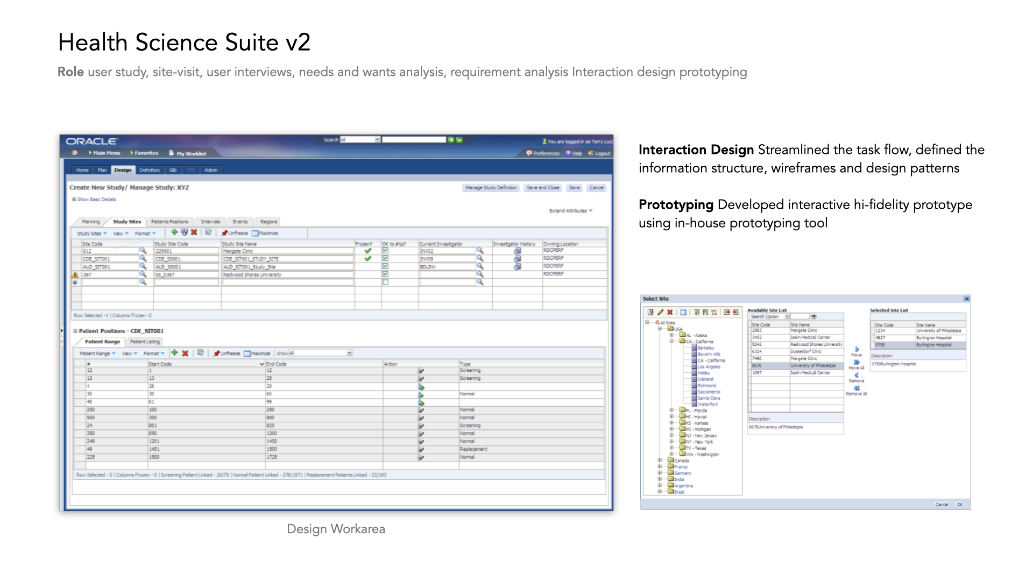The width and height of the screenshot is (1033, 581).
Task: Click green plus add icon in Study Sites toolbar
Action: click(x=174, y=232)
